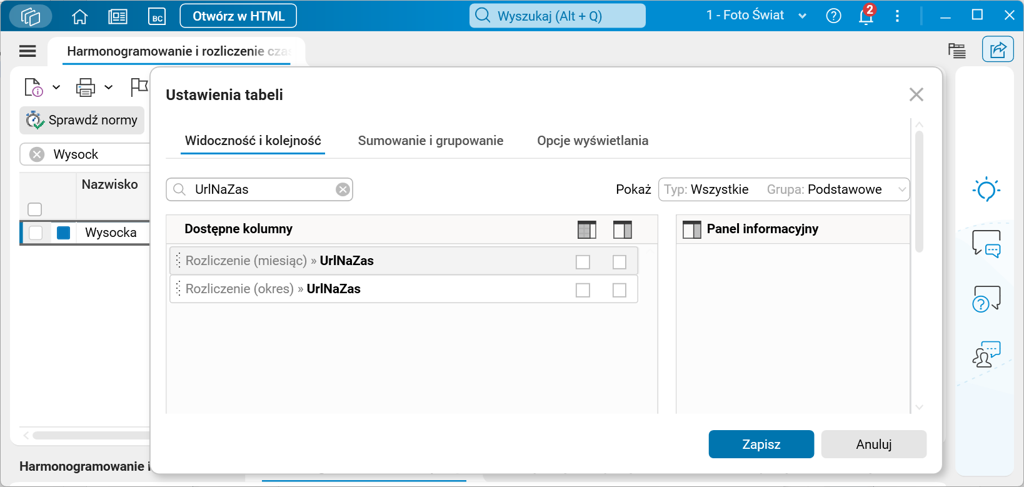Click the blue square marker in Wysocka row

pos(63,233)
